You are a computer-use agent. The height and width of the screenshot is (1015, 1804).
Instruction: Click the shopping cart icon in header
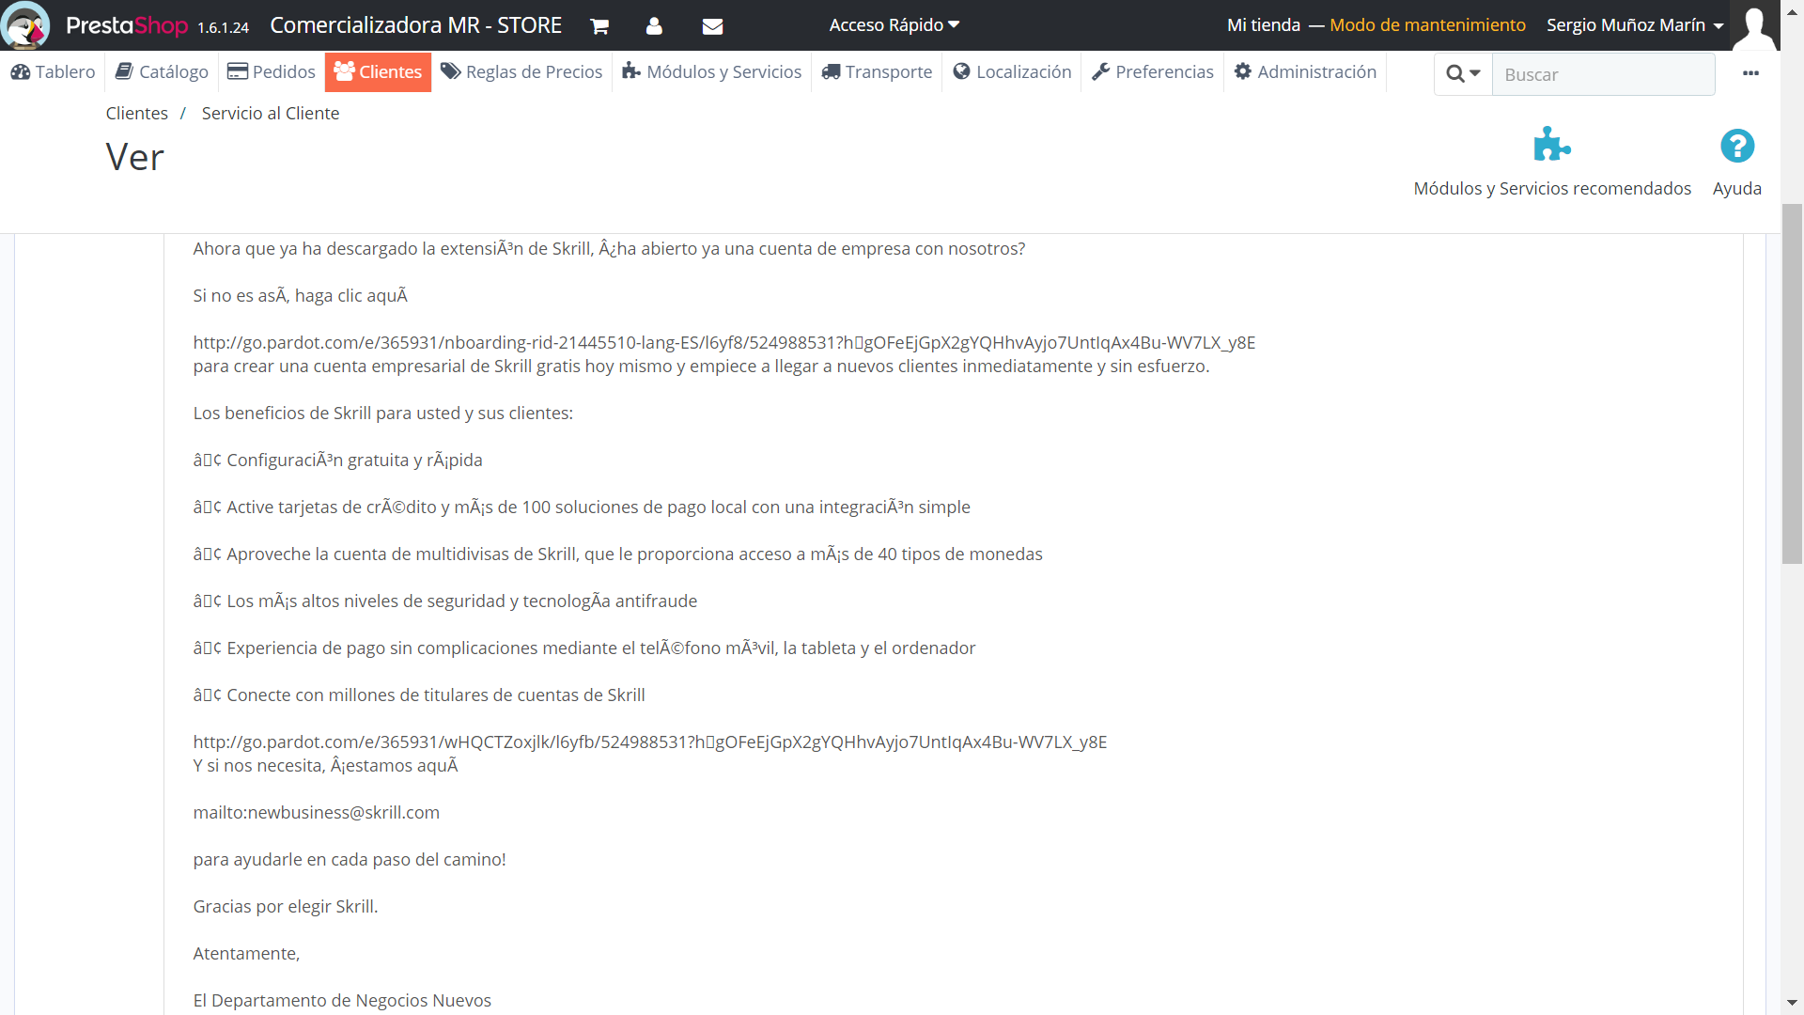pos(599,26)
